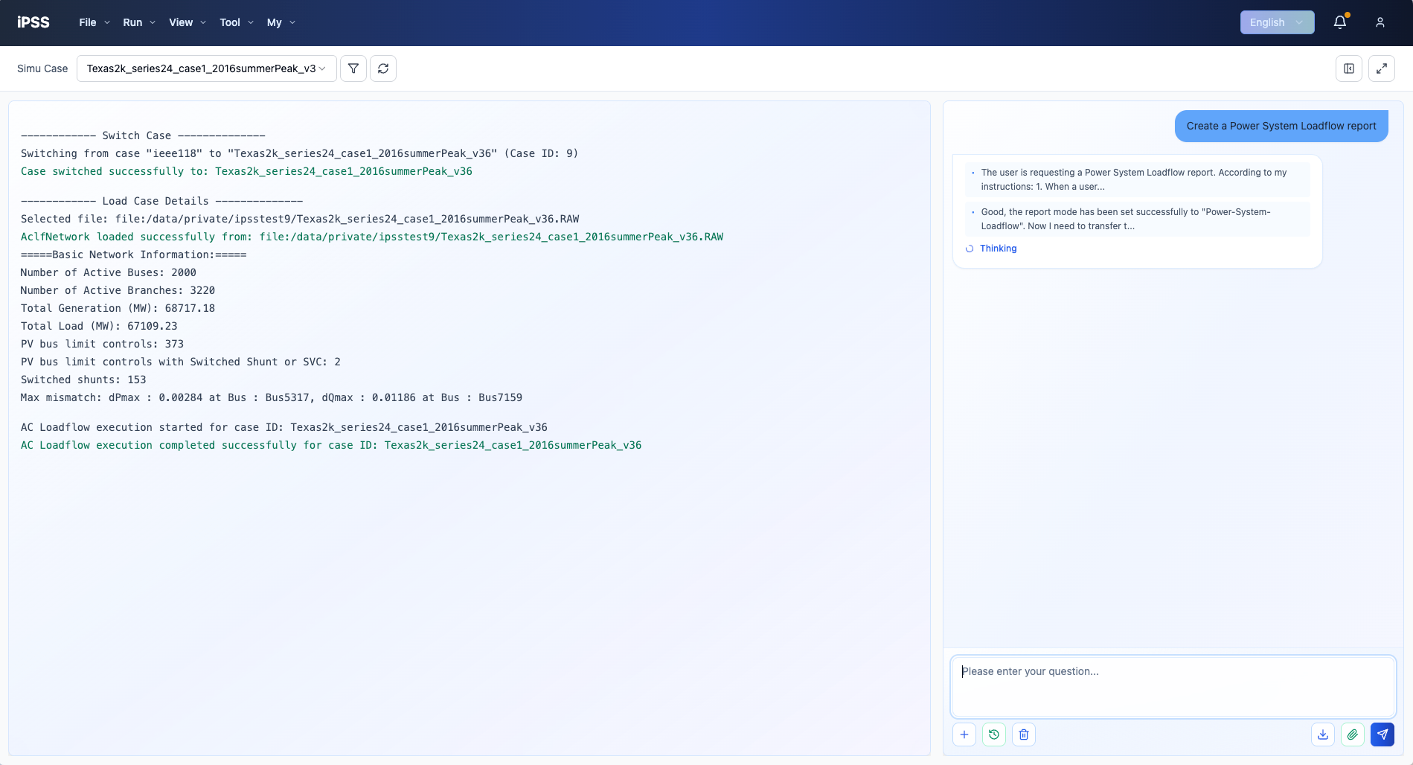This screenshot has height=765, width=1413.
Task: Click 'AclfNetwork loaded successfully' log line
Action: [x=372, y=237]
